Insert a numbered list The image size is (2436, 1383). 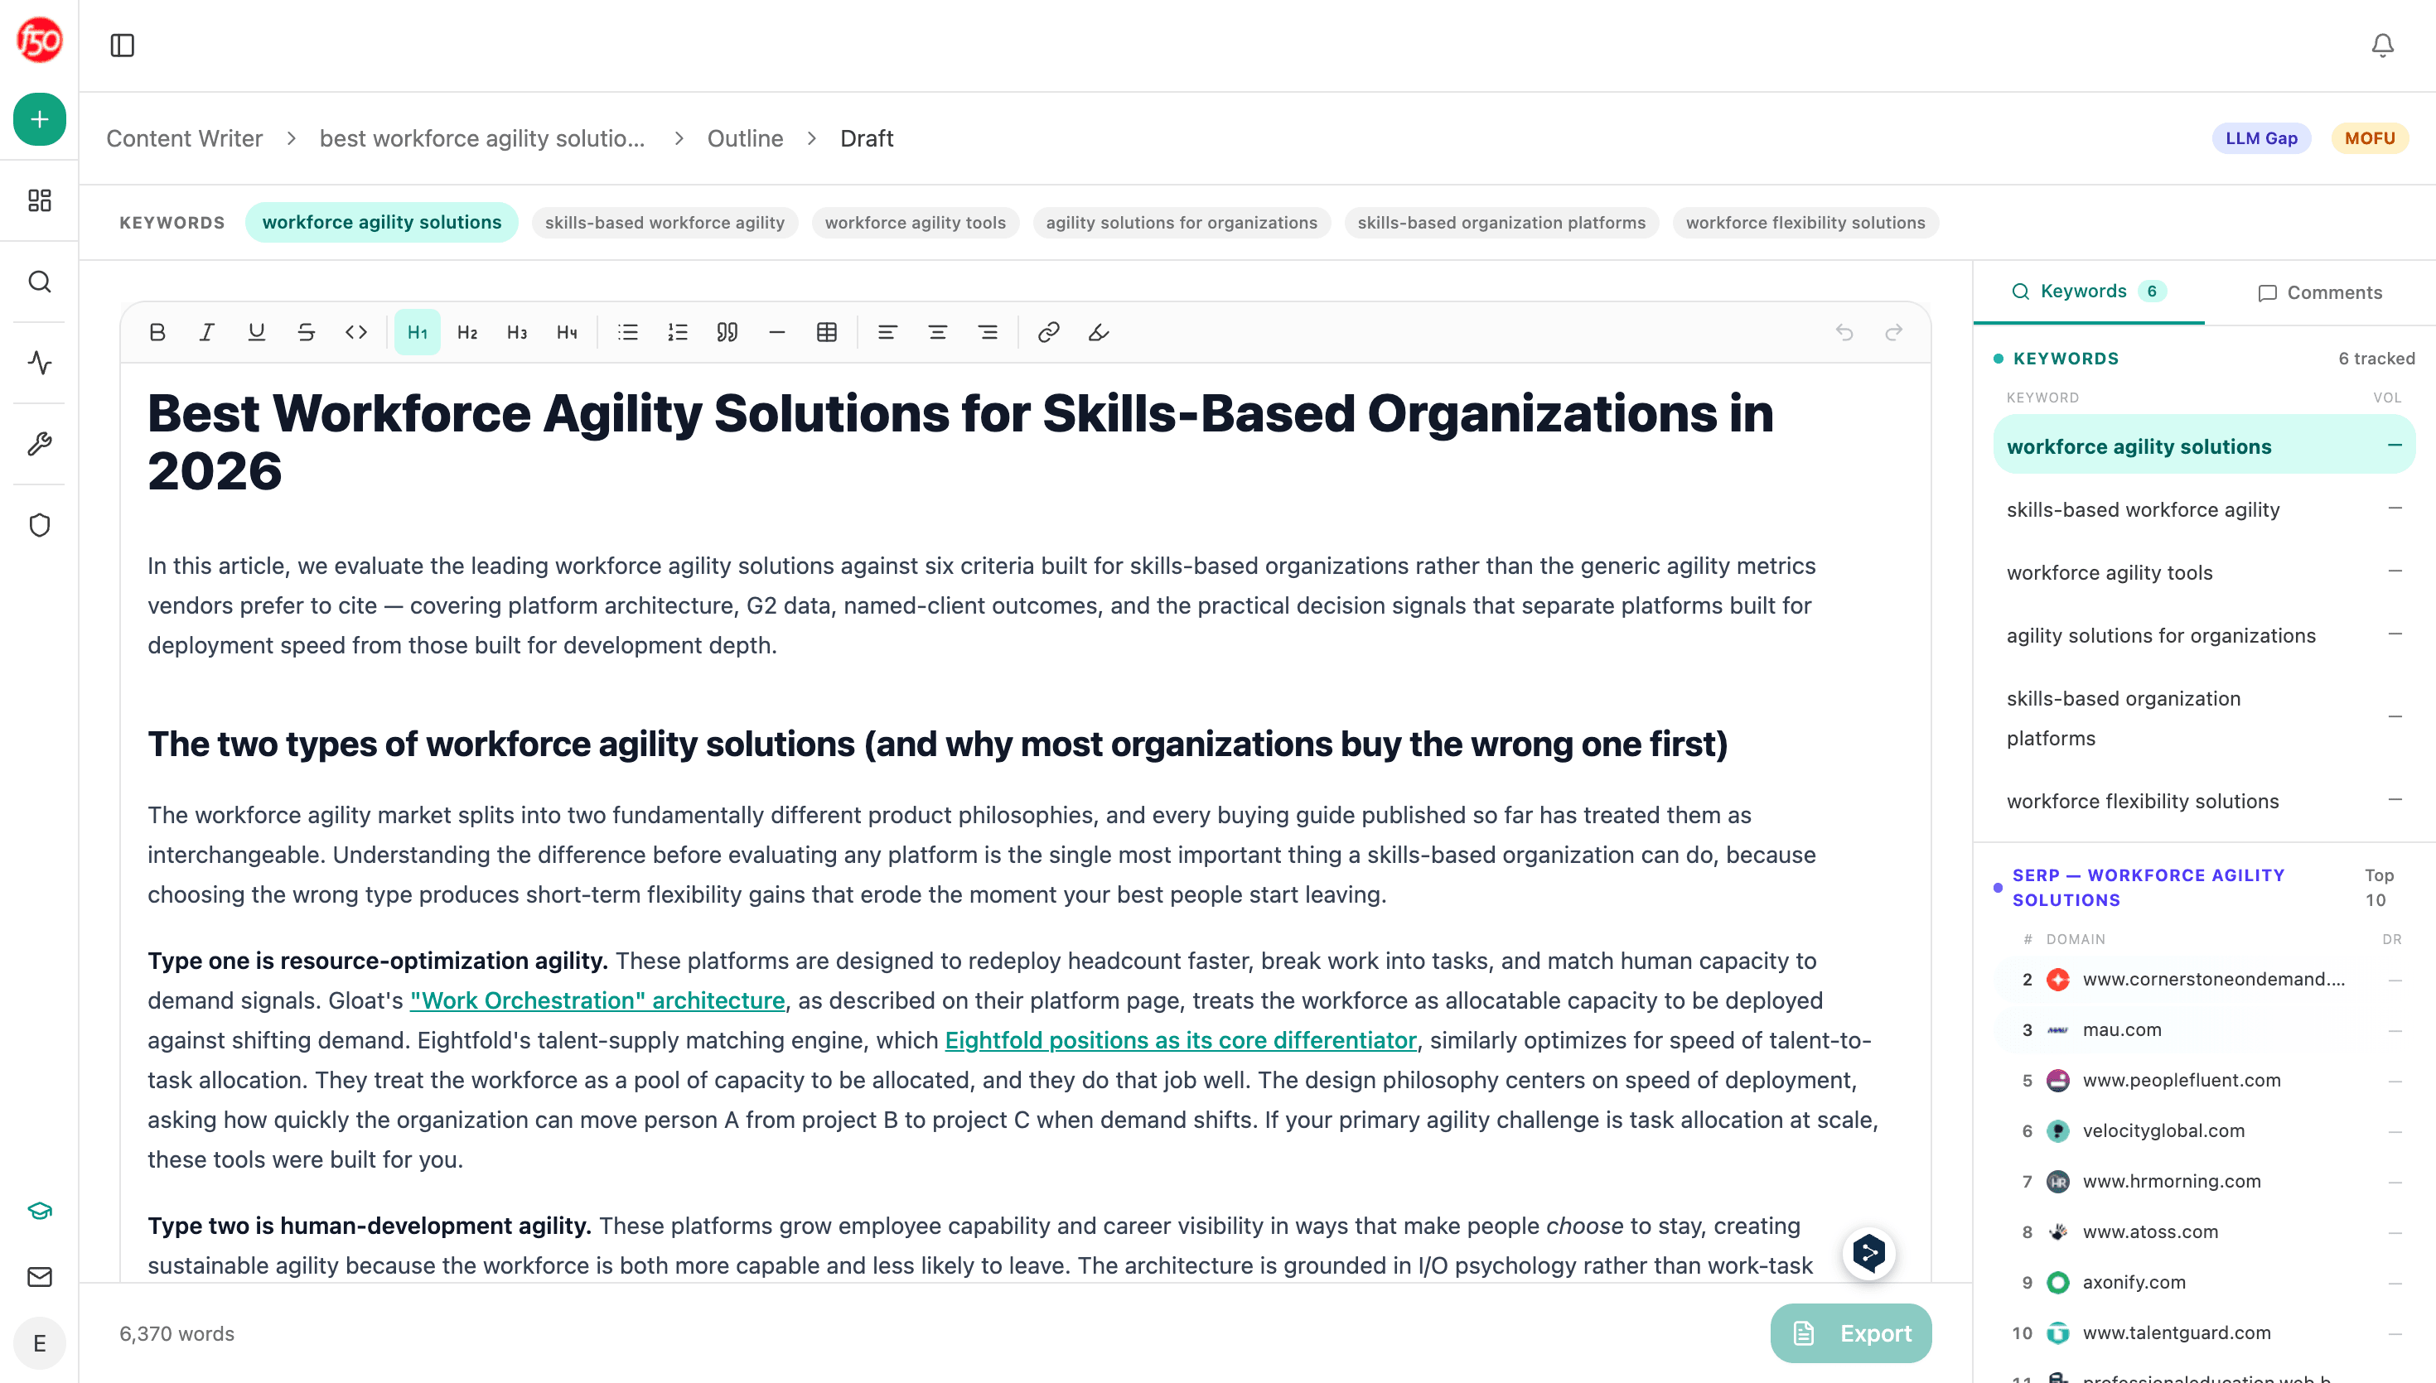pos(678,332)
